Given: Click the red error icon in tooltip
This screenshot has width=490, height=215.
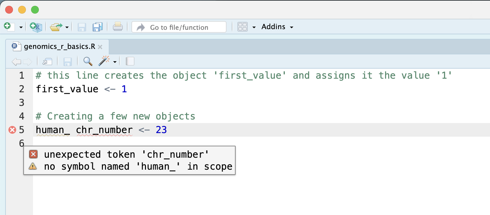Looking at the screenshot, I should (x=33, y=154).
